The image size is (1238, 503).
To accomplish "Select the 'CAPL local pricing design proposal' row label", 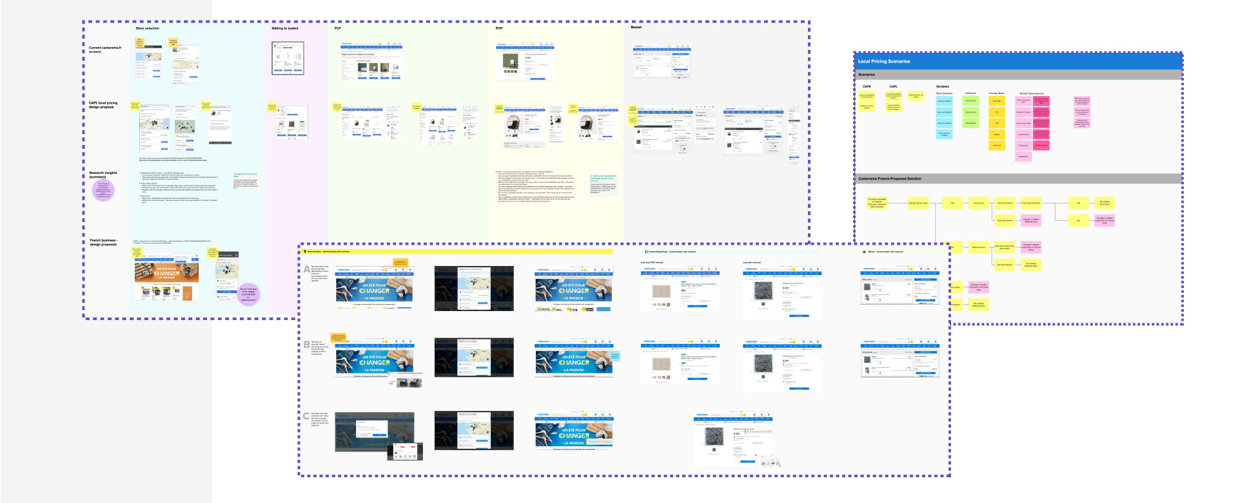I will click(x=103, y=105).
